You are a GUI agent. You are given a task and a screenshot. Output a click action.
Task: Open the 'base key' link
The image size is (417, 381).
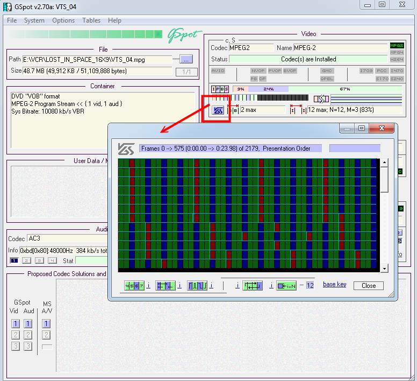tap(335, 284)
